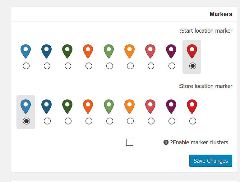Click the bright red store location marker icon
This screenshot has height=182, width=240.
click(192, 107)
